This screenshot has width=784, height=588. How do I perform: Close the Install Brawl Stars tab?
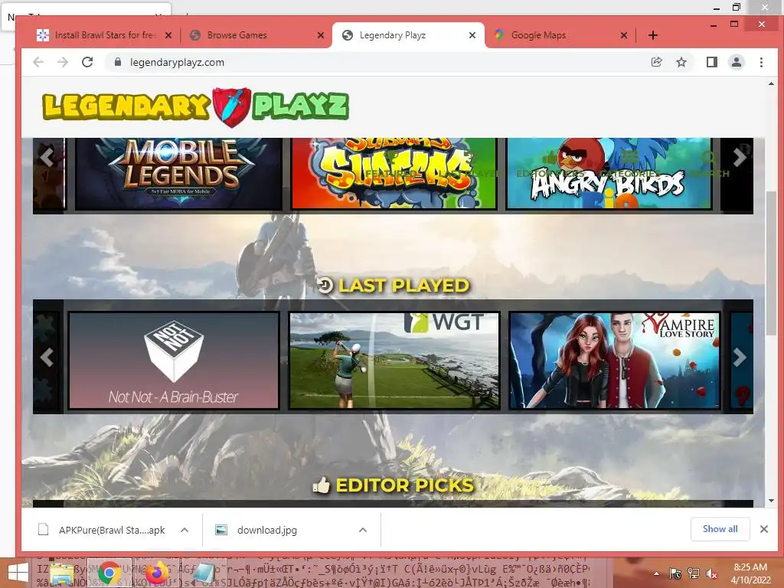pos(168,35)
